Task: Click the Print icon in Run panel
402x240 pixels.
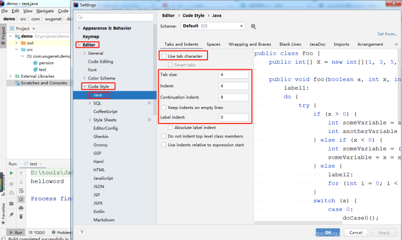Action: [x=21, y=207]
